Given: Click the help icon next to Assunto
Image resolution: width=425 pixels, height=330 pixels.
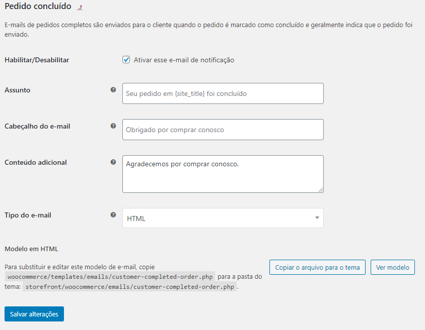Looking at the screenshot, I should (113, 90).
